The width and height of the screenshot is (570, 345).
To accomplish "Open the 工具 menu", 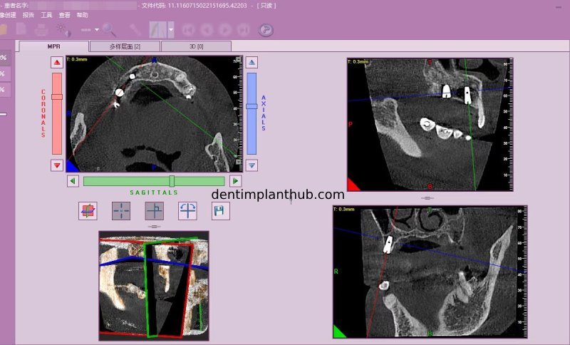I will 46,15.
